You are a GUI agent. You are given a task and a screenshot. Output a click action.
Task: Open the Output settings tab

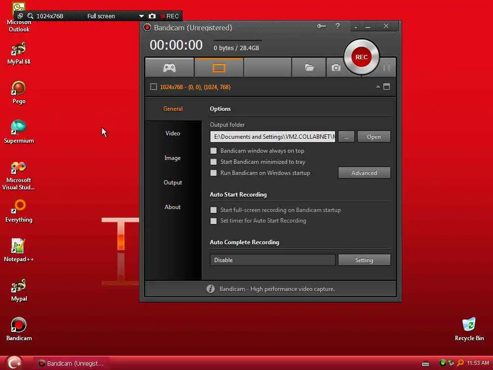coord(173,183)
